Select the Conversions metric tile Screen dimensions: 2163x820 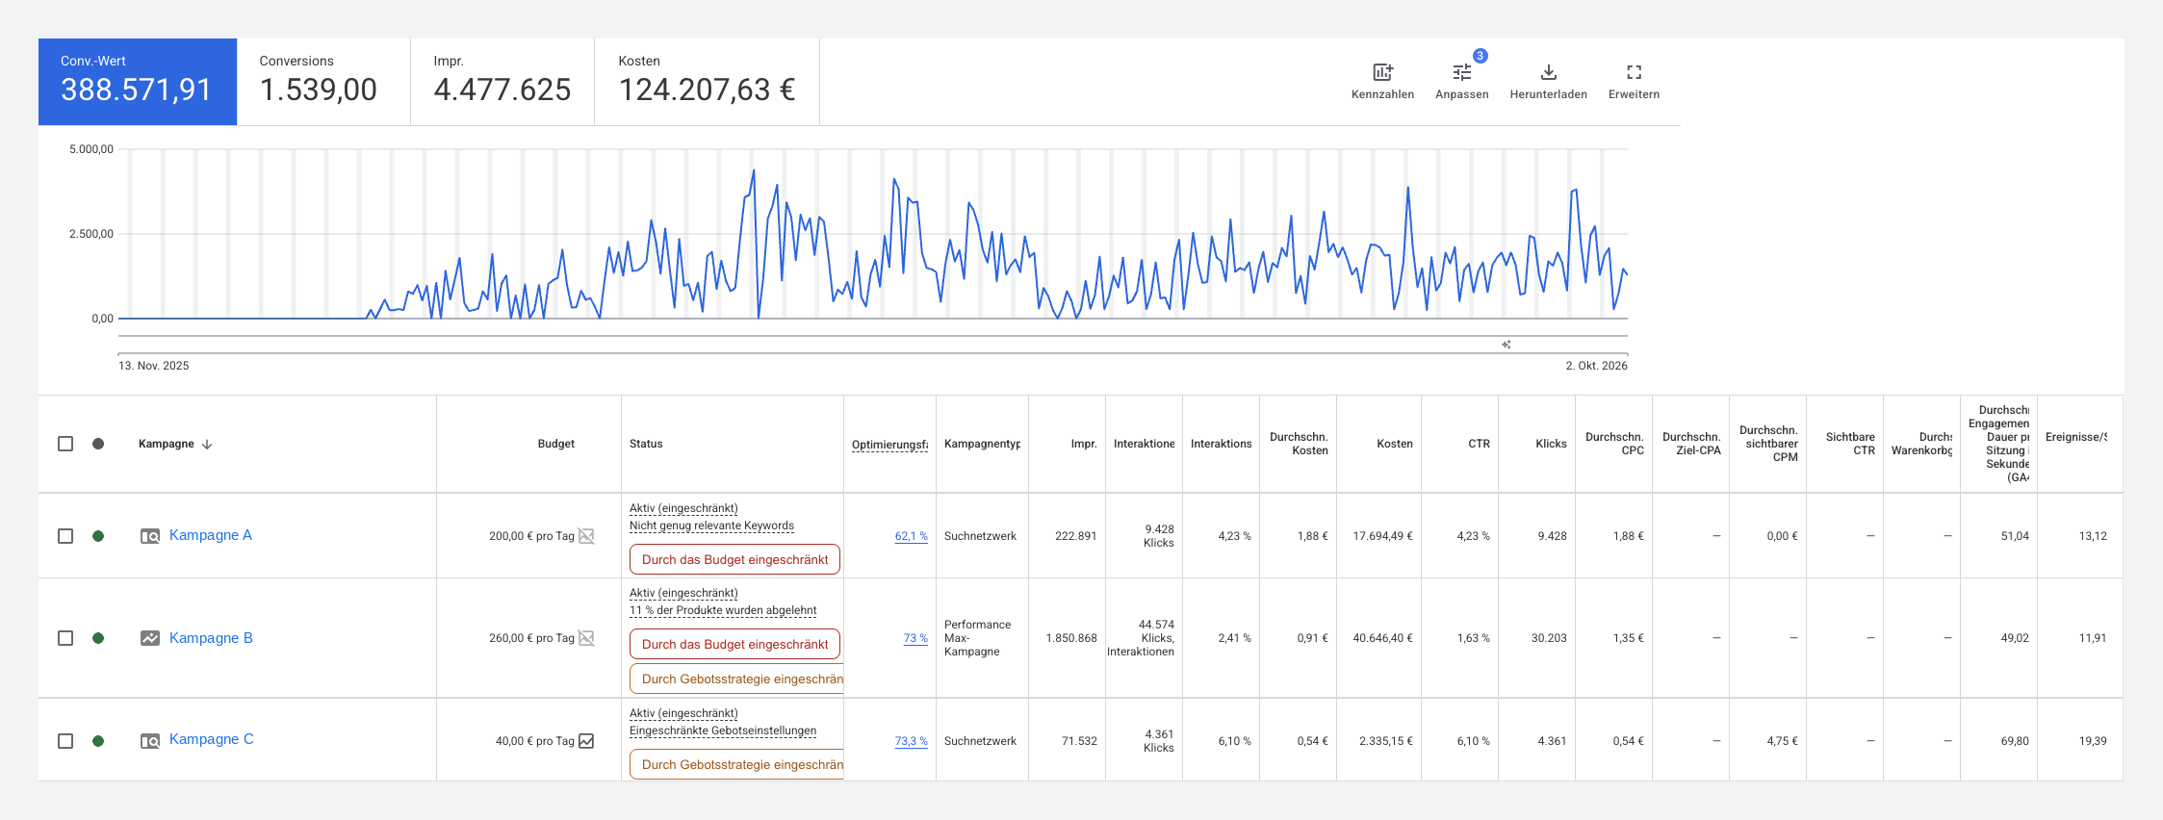[x=323, y=82]
